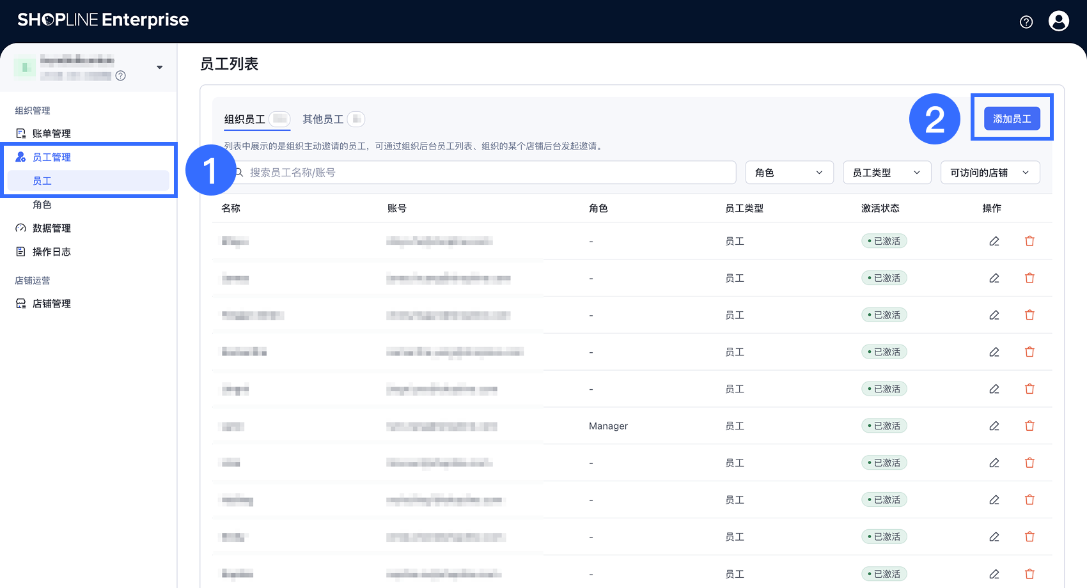Edit the employee with Manager role

click(994, 426)
